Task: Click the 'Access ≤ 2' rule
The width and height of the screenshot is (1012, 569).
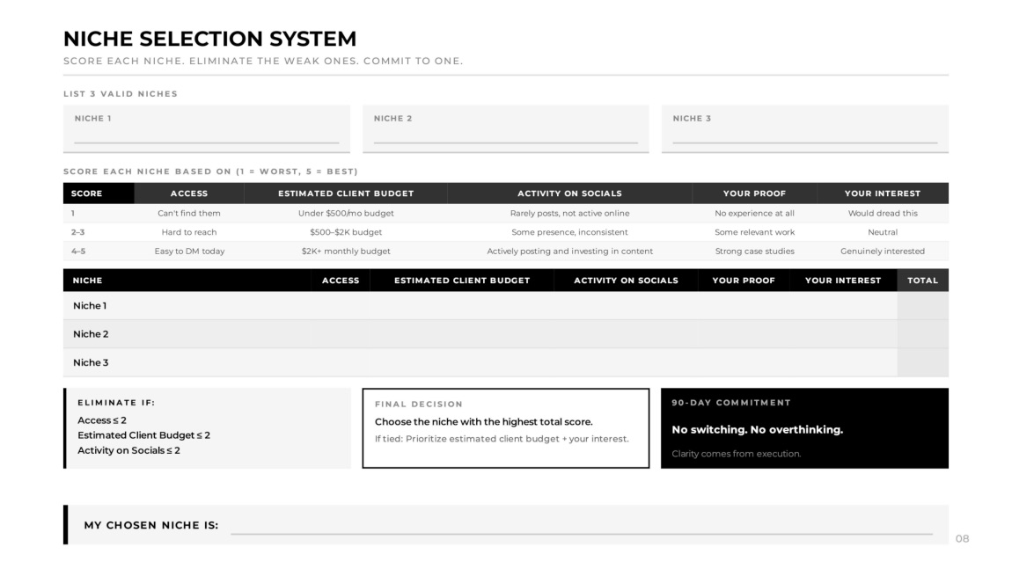Action: pyautogui.click(x=102, y=420)
